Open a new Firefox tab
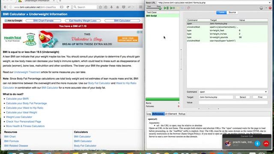 click(60, 1)
